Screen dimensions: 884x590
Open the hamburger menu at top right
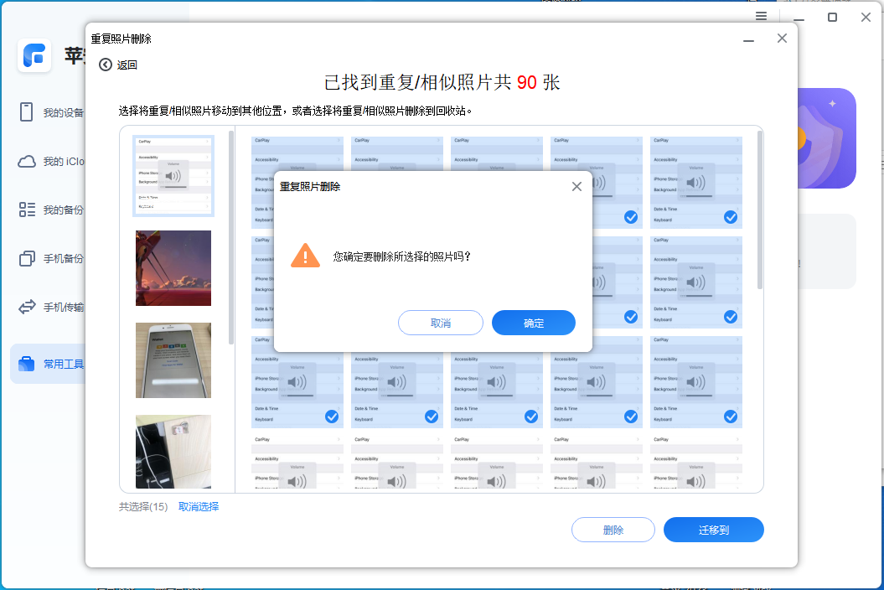tap(761, 15)
